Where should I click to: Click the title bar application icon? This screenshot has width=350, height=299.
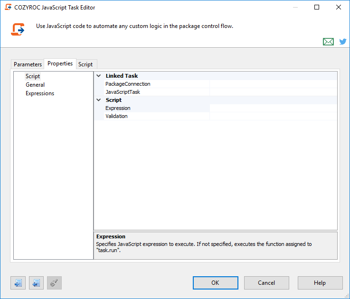pyautogui.click(x=8, y=7)
